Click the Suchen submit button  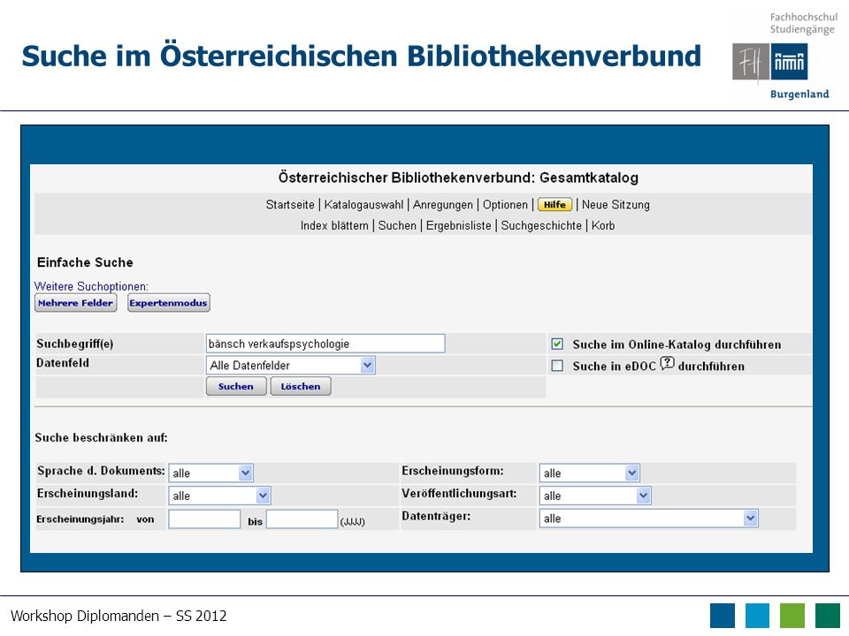236,386
